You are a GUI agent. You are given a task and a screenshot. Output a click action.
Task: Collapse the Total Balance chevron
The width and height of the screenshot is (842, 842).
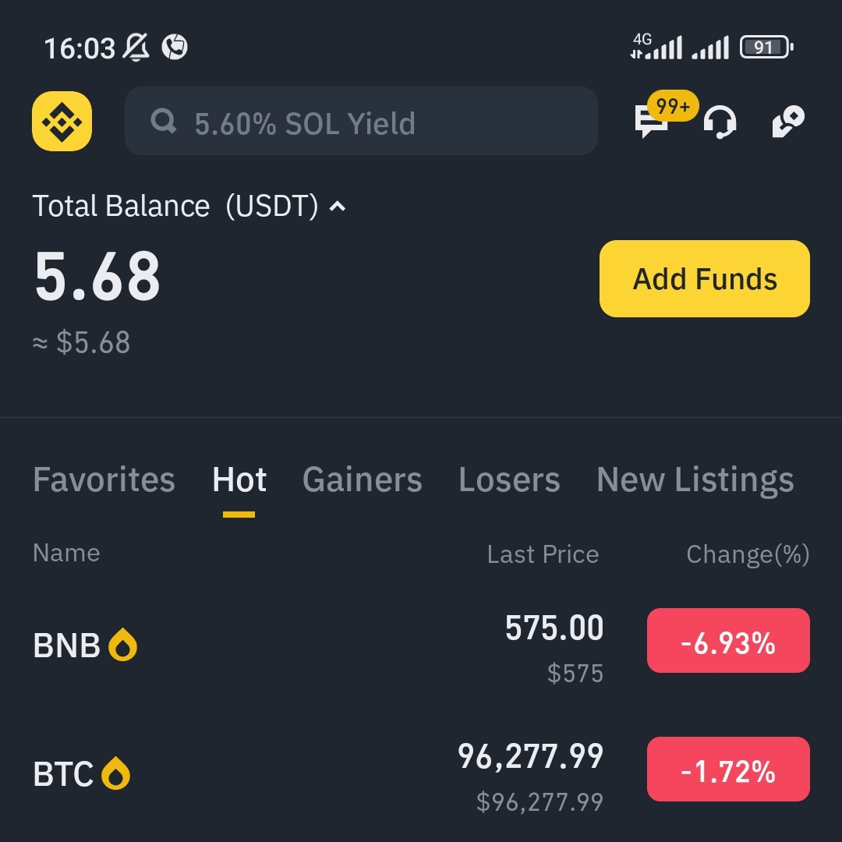338,206
